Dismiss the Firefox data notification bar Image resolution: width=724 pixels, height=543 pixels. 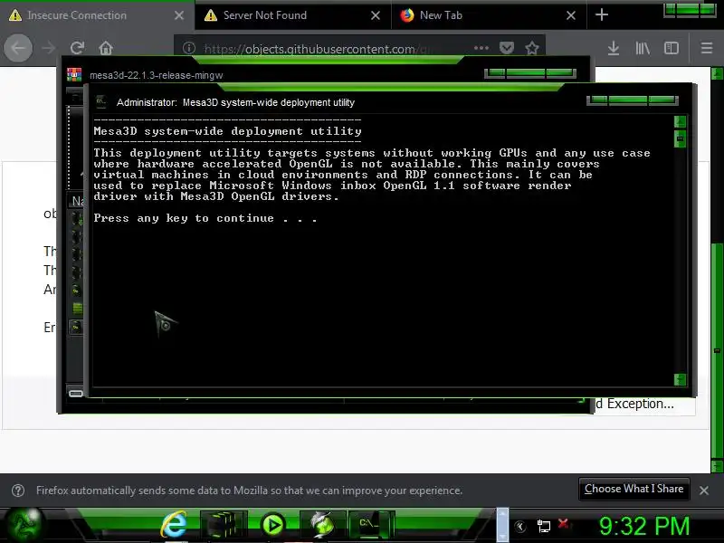[x=704, y=491]
